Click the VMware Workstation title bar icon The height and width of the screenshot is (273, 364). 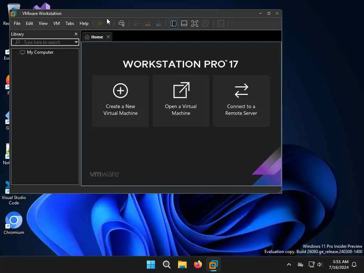pos(14,14)
